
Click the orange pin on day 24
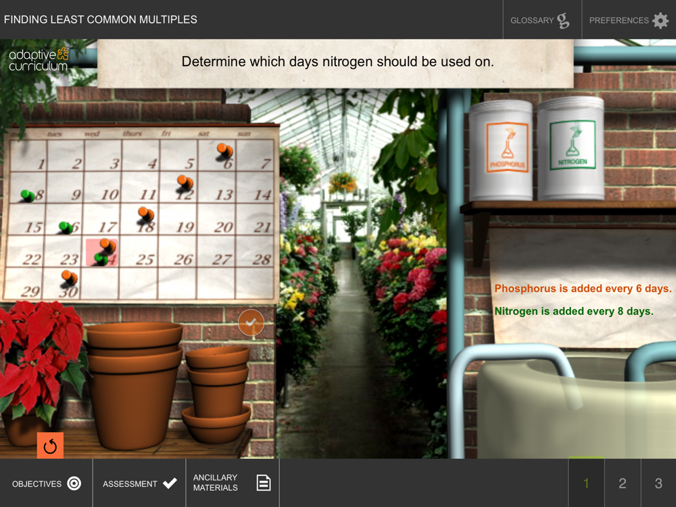pyautogui.click(x=107, y=246)
